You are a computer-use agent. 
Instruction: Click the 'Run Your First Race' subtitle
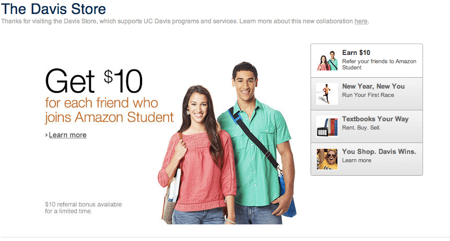click(368, 95)
